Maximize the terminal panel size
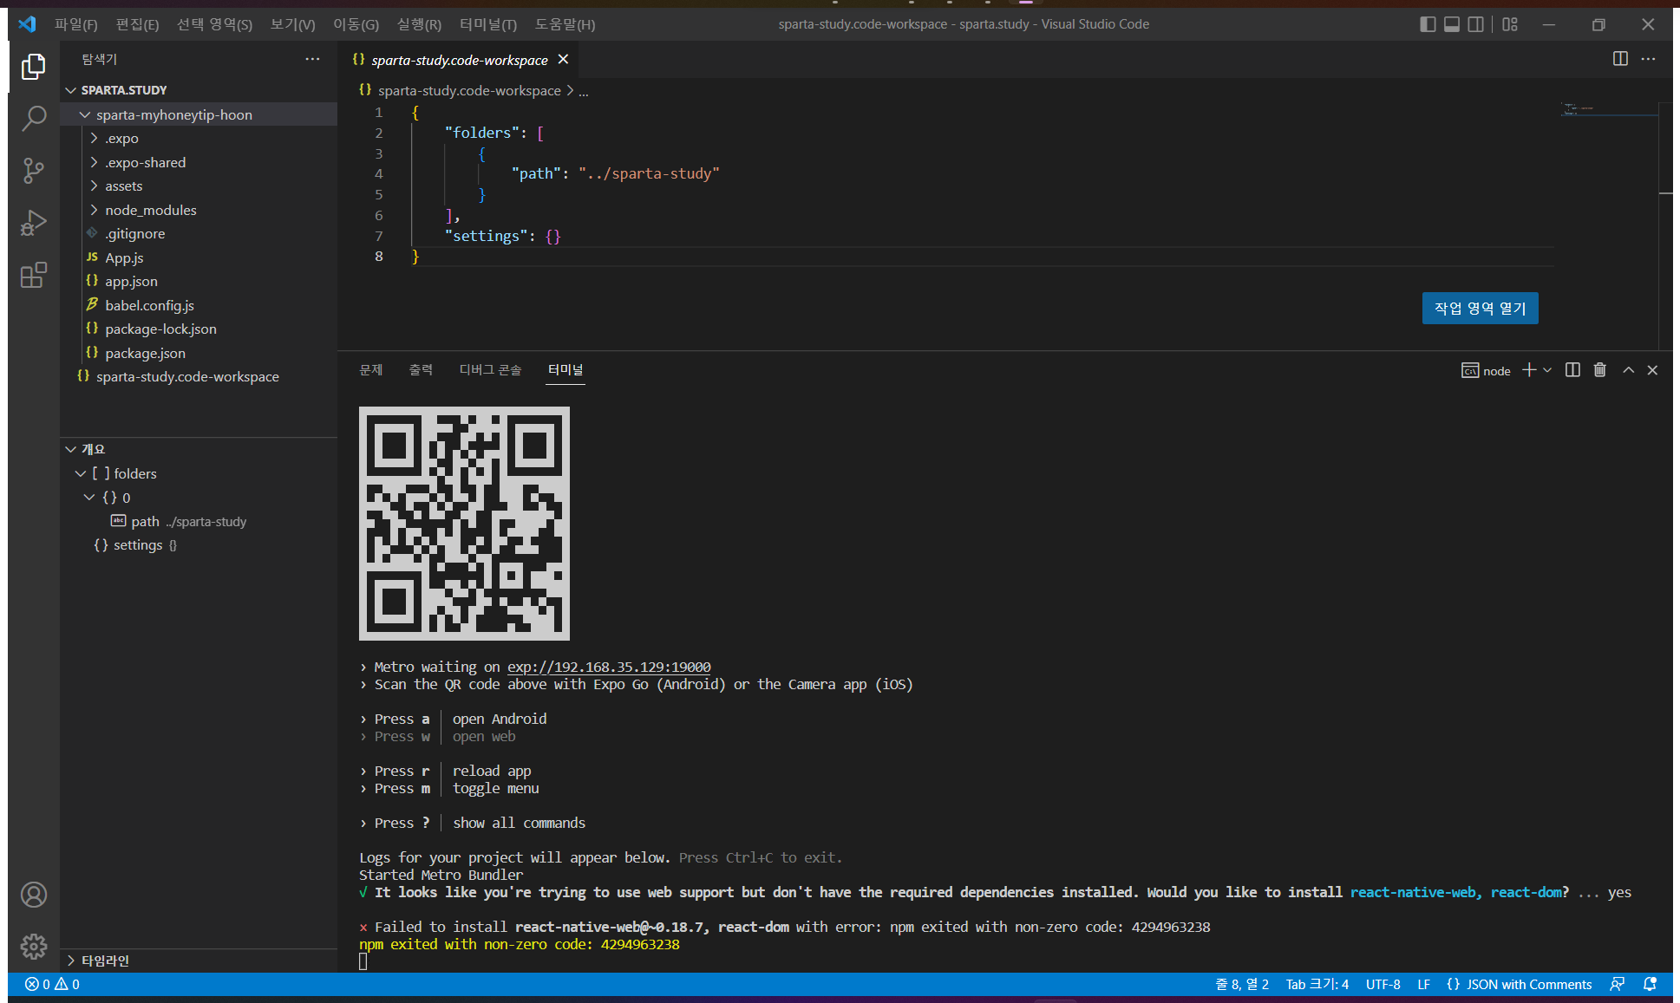1680x1003 pixels. click(x=1629, y=370)
